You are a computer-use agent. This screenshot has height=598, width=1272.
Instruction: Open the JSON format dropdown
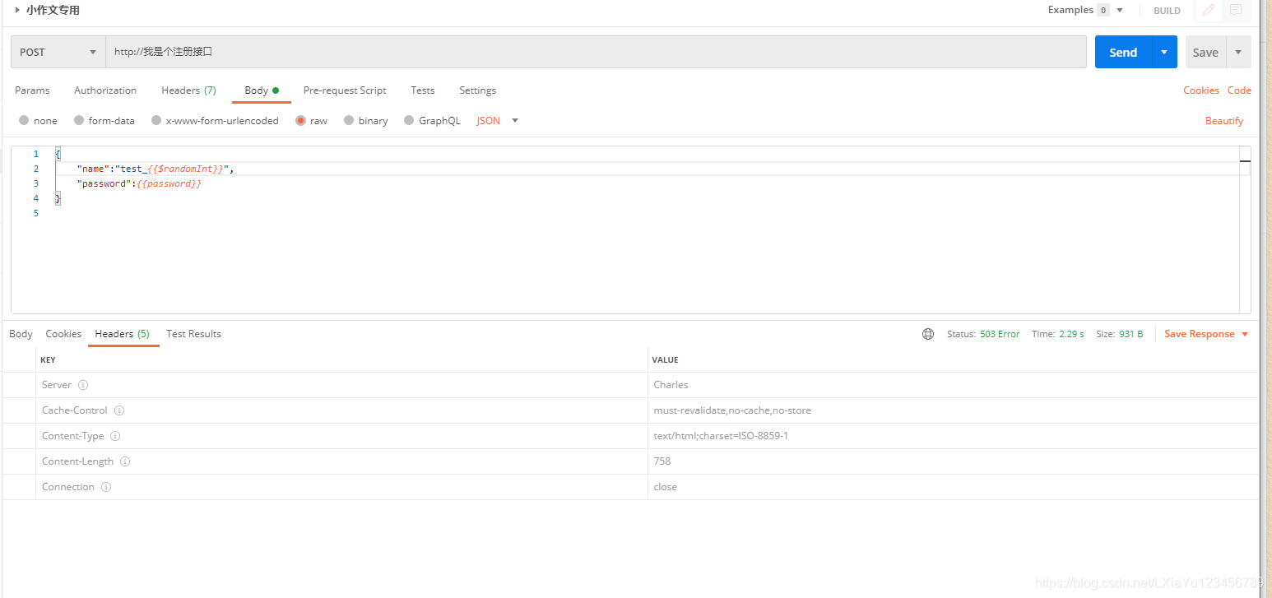click(x=498, y=121)
